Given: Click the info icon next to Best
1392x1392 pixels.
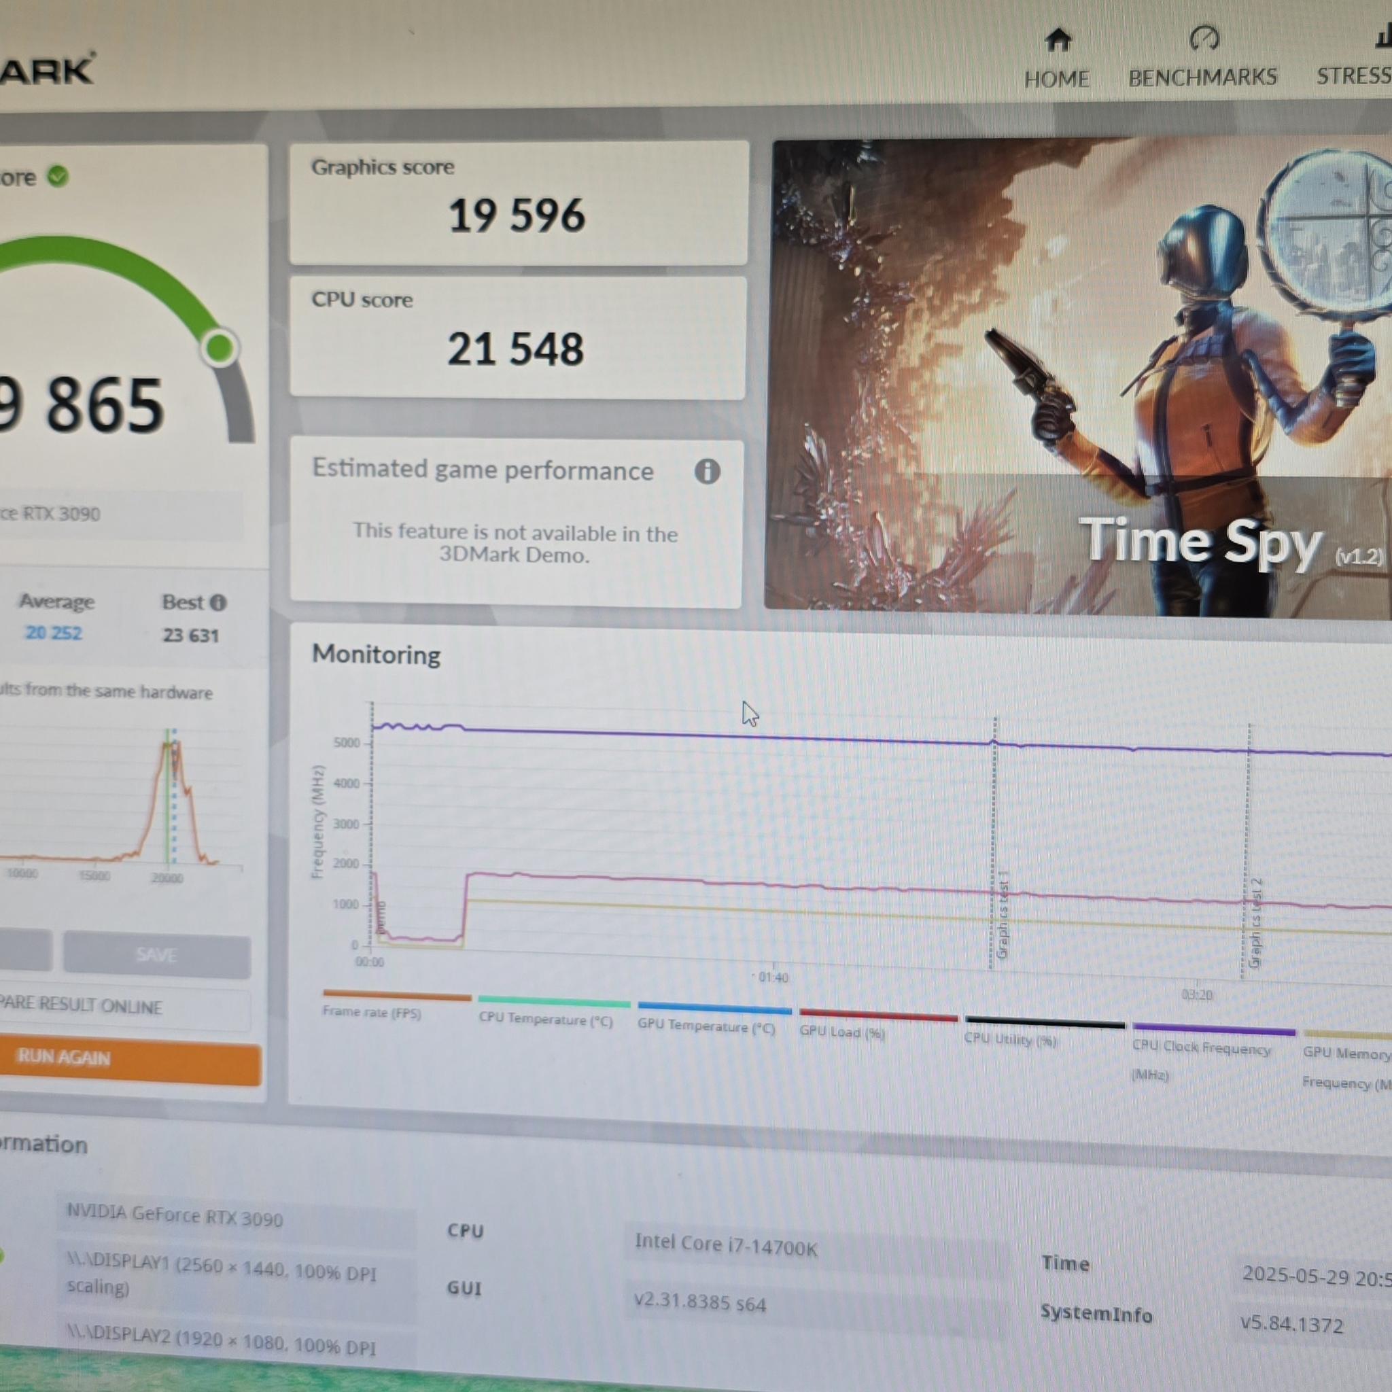Looking at the screenshot, I should coord(218,602).
